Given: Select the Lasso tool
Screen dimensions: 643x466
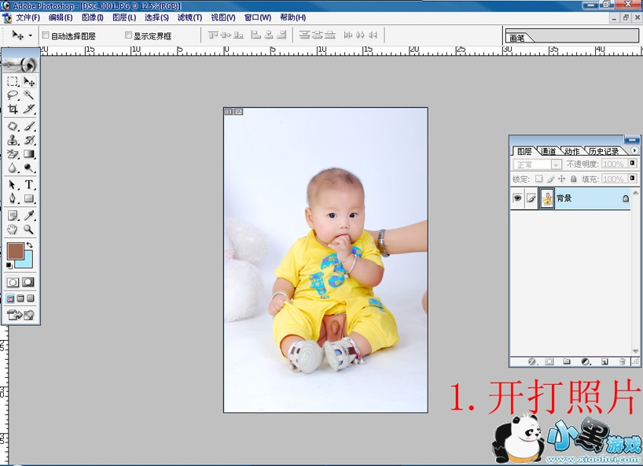Looking at the screenshot, I should [13, 95].
